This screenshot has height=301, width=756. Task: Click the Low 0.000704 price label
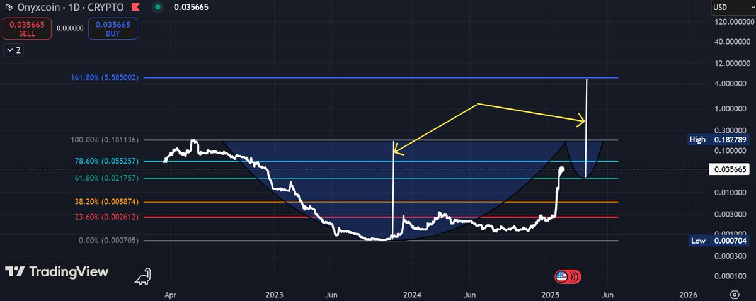coord(719,241)
